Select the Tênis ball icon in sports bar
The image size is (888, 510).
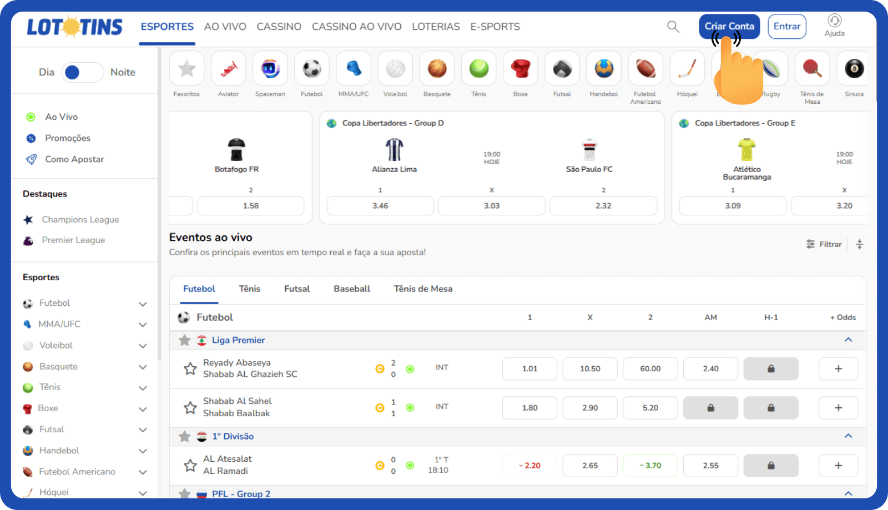479,69
